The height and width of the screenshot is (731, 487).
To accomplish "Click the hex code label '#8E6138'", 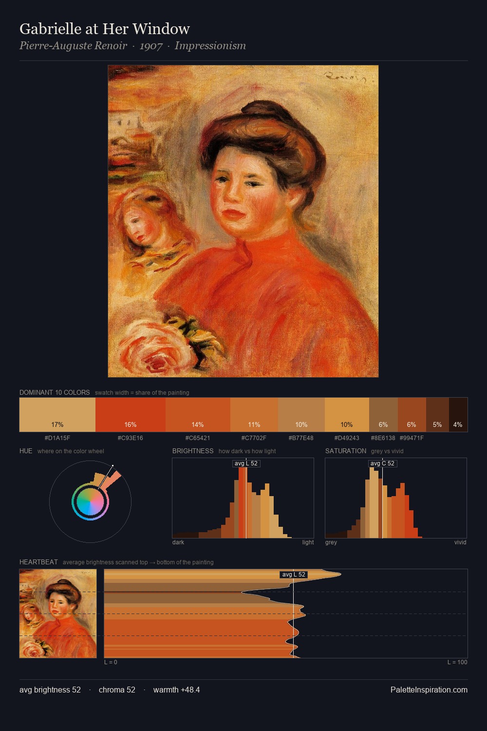I will 383,438.
